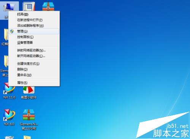The height and width of the screenshot is (139, 190).
Task: Click the shield icon beside 管理(G)
Action: (x=12, y=31)
